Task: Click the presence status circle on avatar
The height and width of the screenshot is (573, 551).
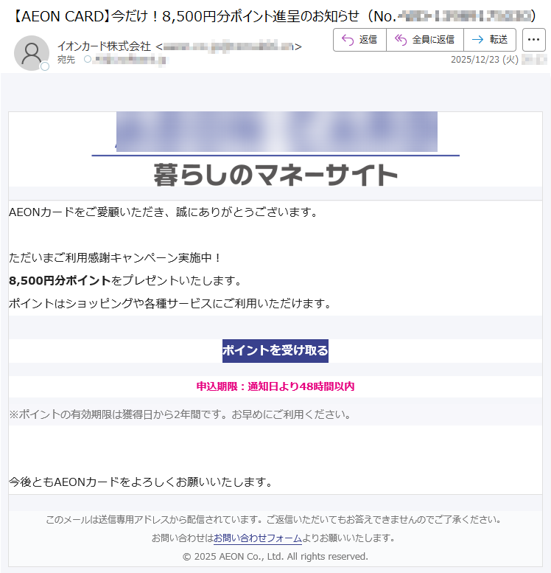Action: (45, 66)
